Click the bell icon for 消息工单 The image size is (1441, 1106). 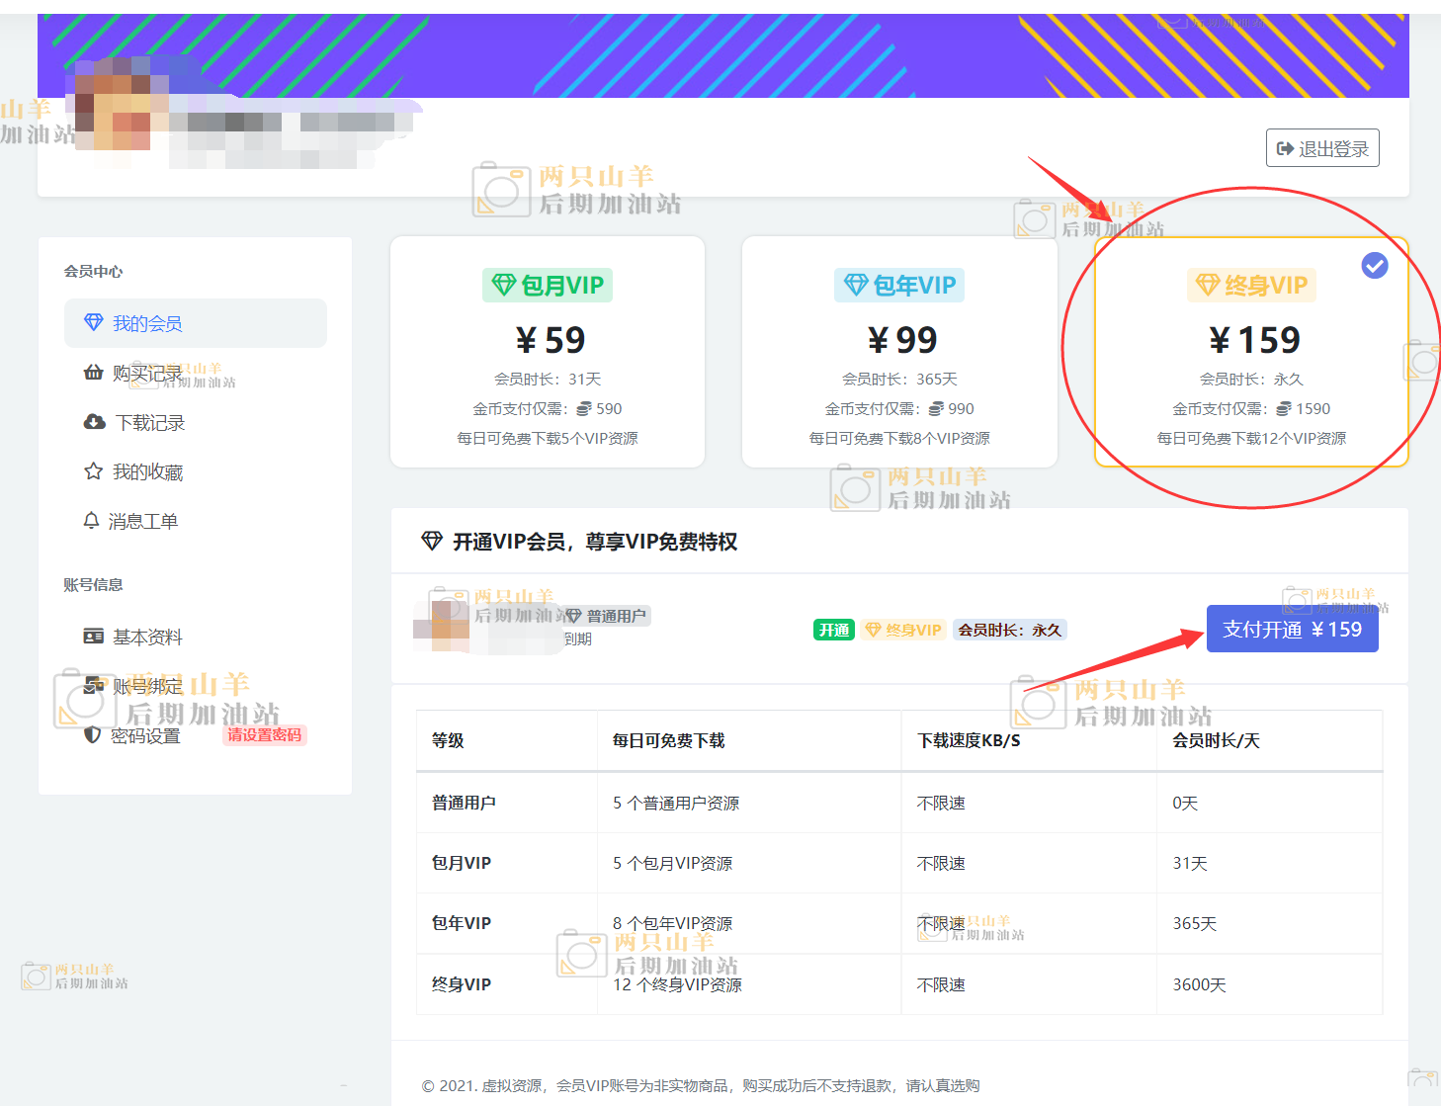tap(92, 521)
